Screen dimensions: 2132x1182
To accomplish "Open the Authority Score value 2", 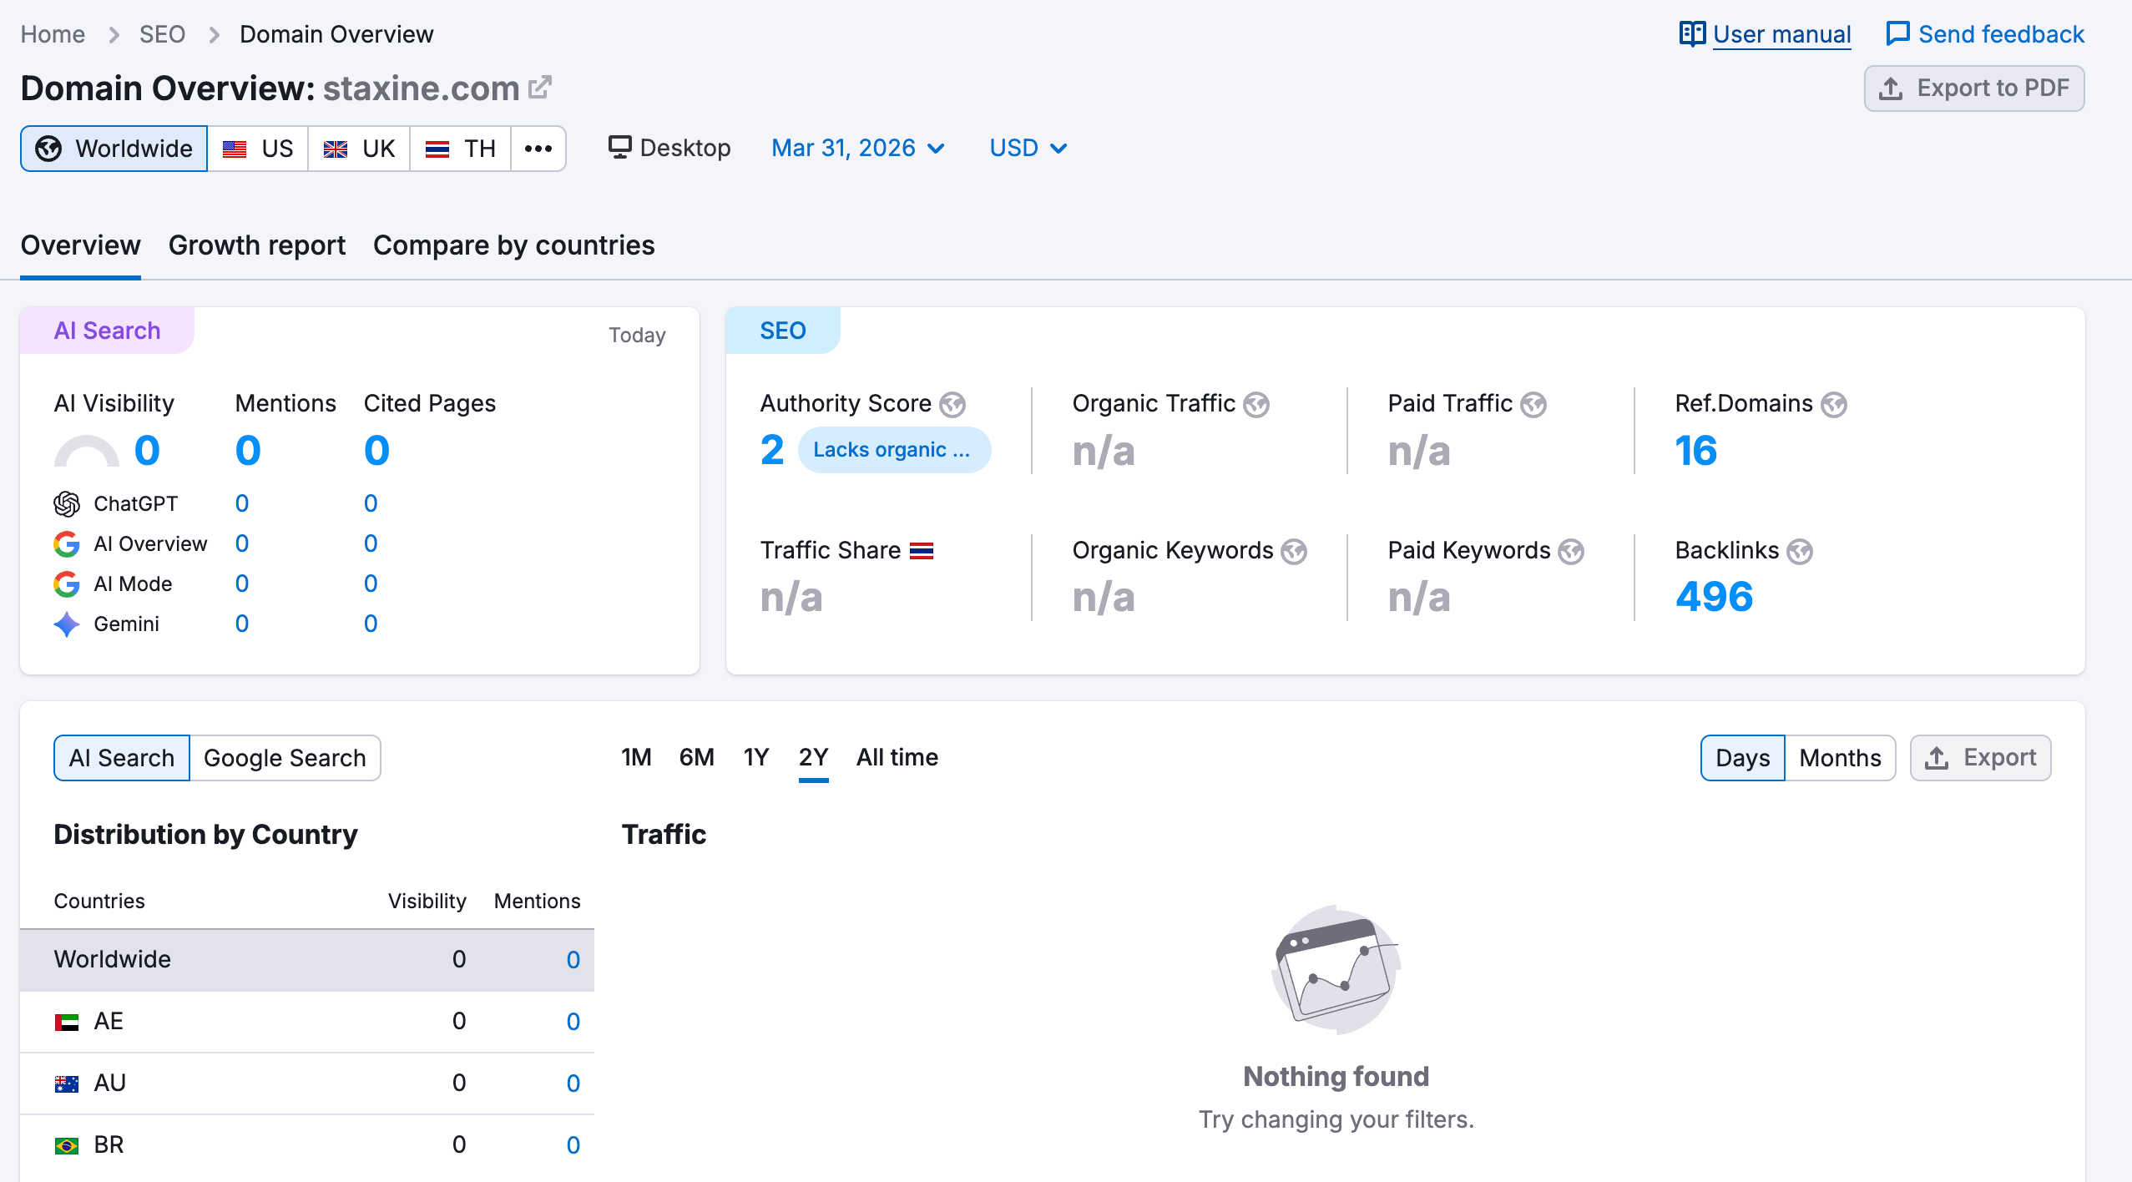I will point(772,451).
